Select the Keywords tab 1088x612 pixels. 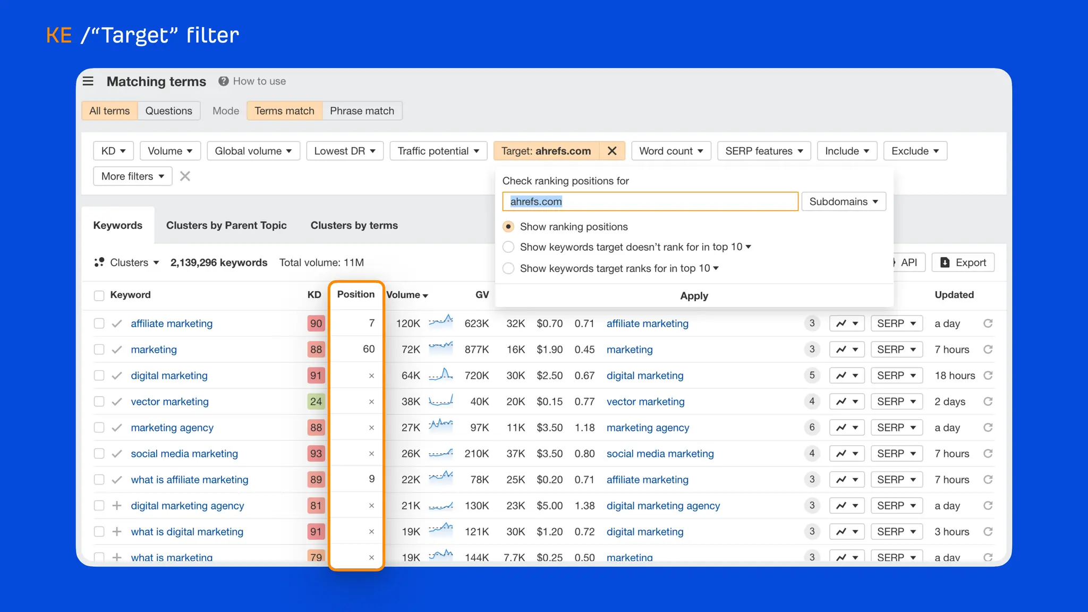118,225
